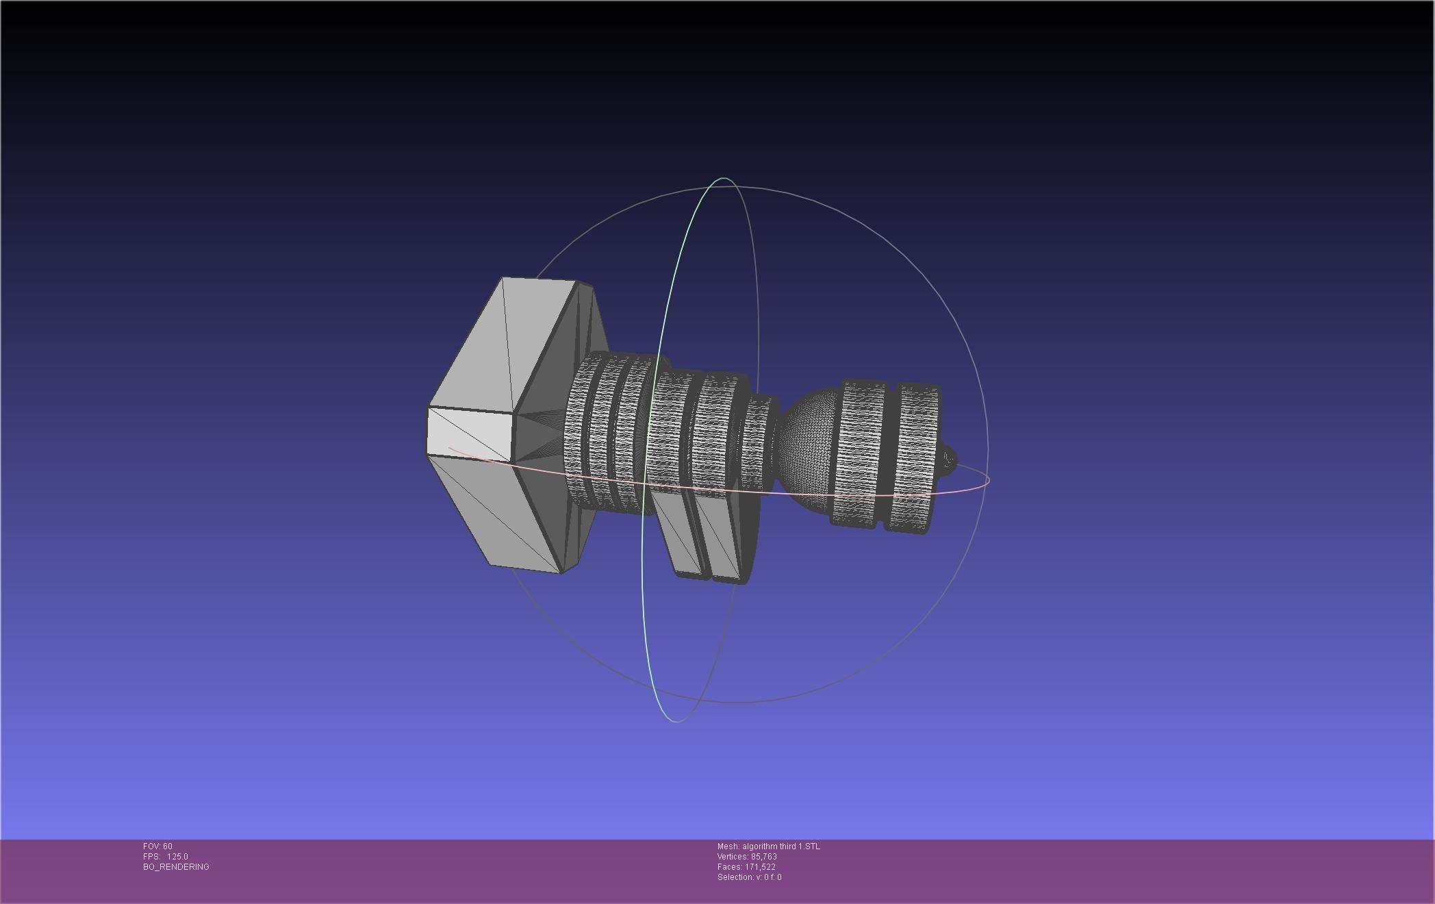Click the Vertices: 85,763 count
Image resolution: width=1435 pixels, height=904 pixels.
747,857
